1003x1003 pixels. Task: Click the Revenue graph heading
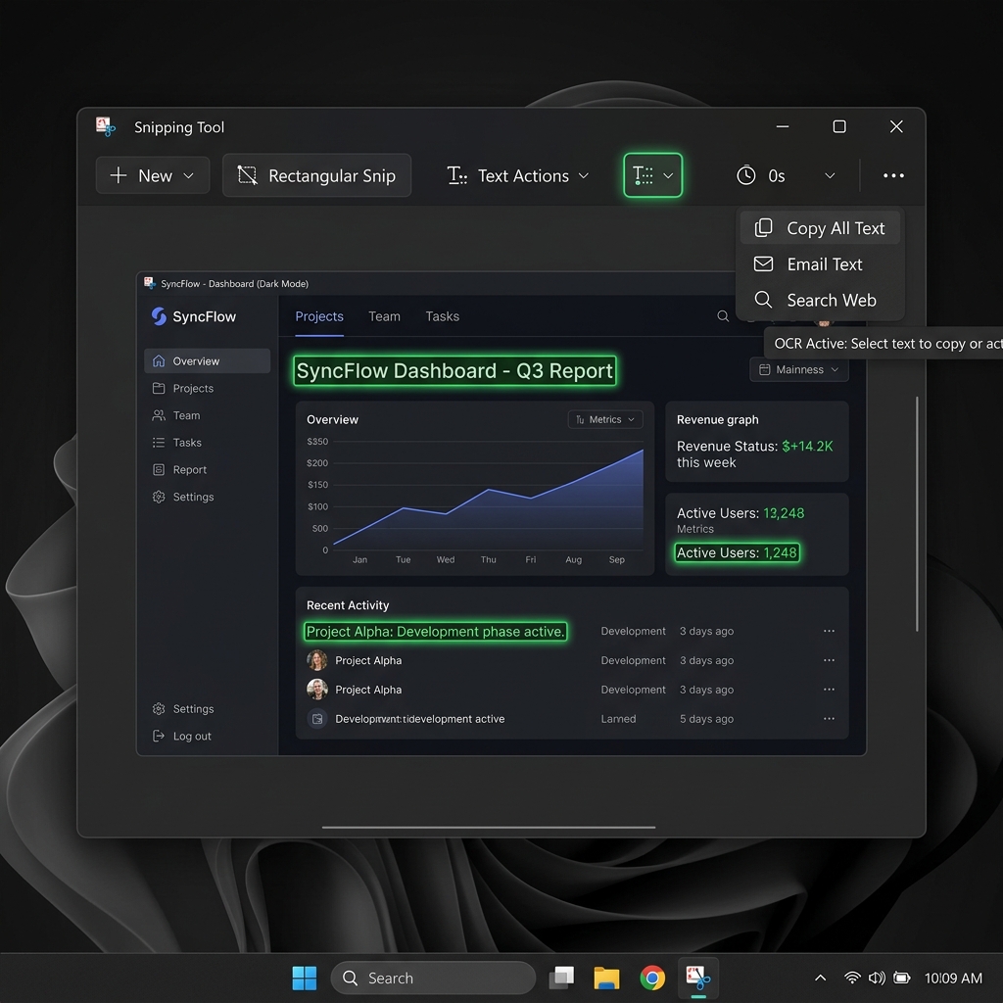pyautogui.click(x=718, y=419)
